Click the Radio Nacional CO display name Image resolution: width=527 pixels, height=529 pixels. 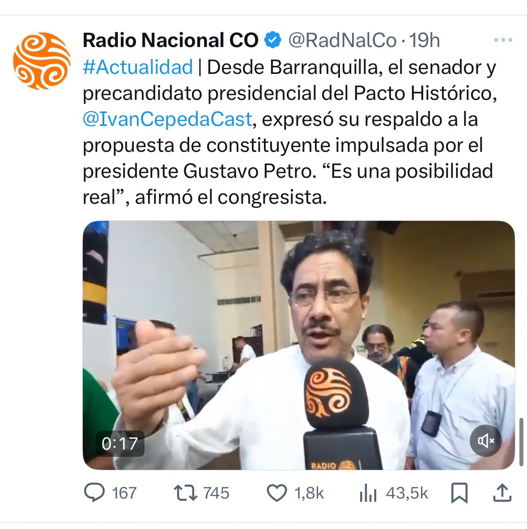[x=170, y=40]
